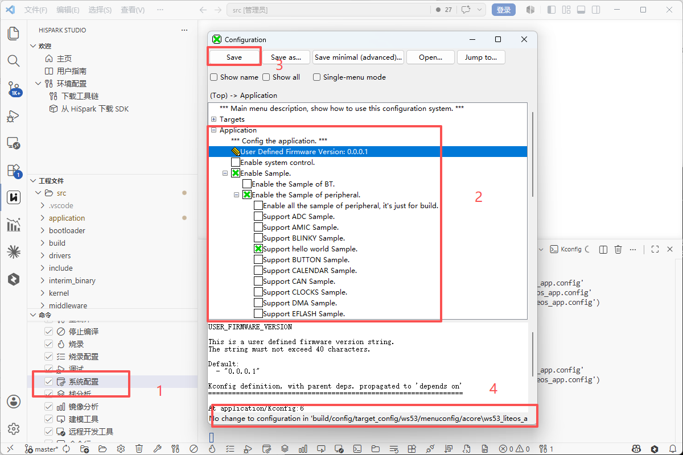The image size is (683, 455).
Task: Collapse the Enable Sample node
Action: [x=225, y=173]
